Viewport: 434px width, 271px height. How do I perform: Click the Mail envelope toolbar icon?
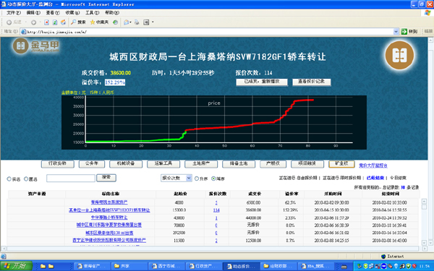[126, 22]
